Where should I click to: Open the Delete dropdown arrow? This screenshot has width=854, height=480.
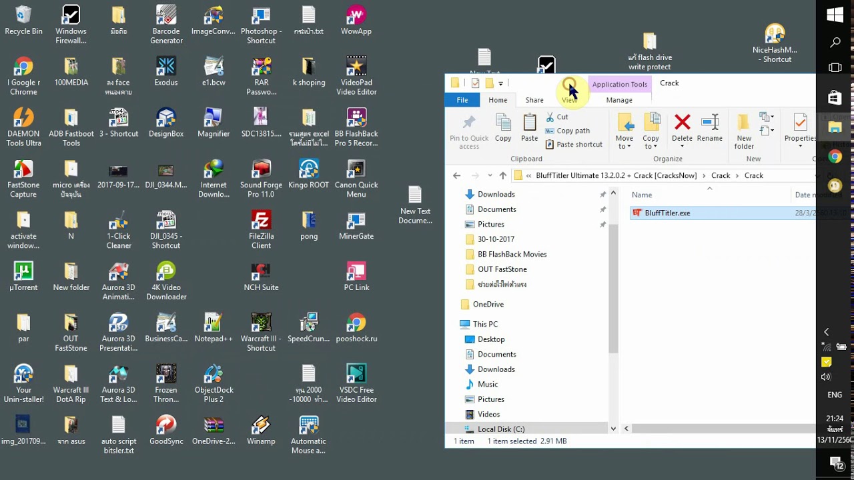[x=682, y=146]
